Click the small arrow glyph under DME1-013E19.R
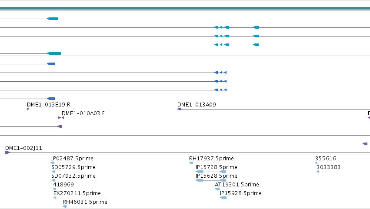This screenshot has height=209, width=370. 28,109
